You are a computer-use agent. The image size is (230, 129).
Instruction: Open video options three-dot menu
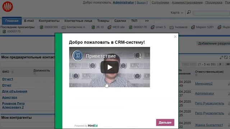coord(140,56)
